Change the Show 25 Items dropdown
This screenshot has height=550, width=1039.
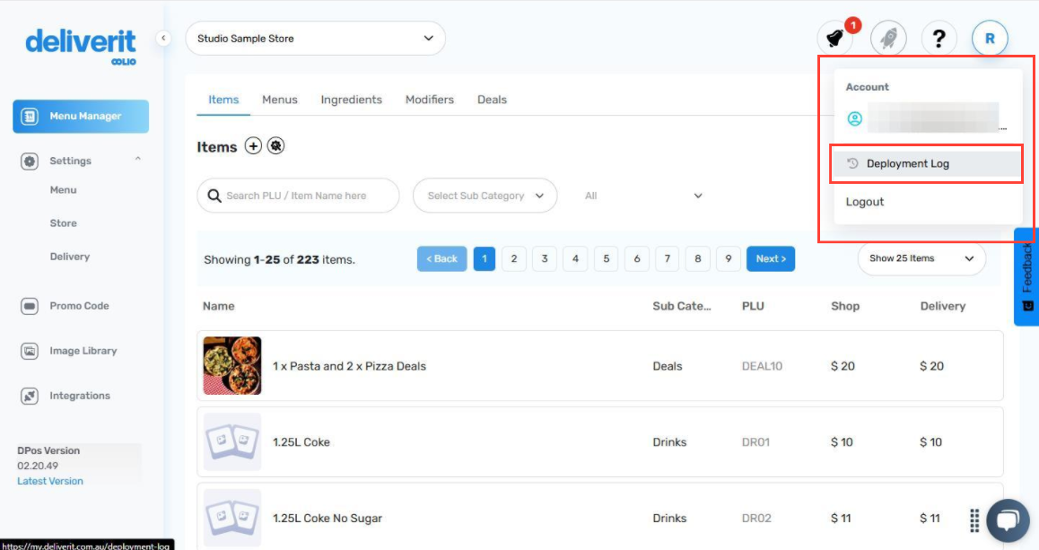point(921,258)
